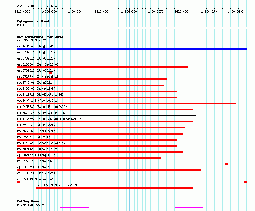
Task: Click ruler position 142840400
Action: (236, 11)
